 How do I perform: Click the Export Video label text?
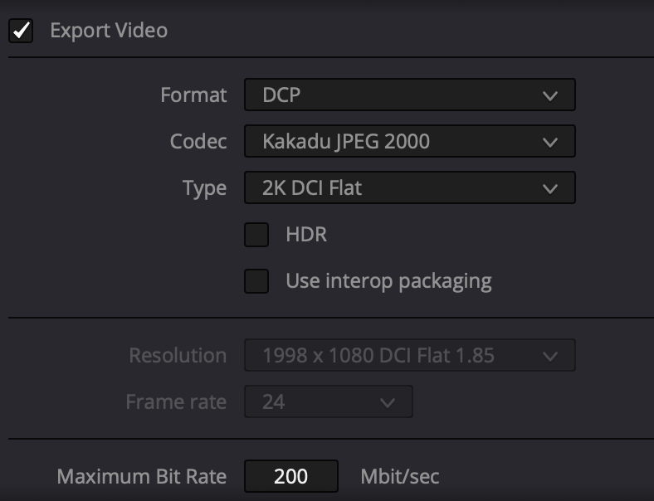(109, 31)
